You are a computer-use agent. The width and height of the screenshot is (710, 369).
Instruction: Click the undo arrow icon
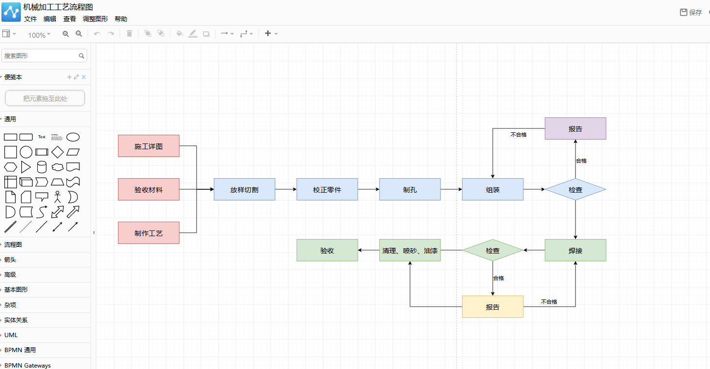[97, 34]
